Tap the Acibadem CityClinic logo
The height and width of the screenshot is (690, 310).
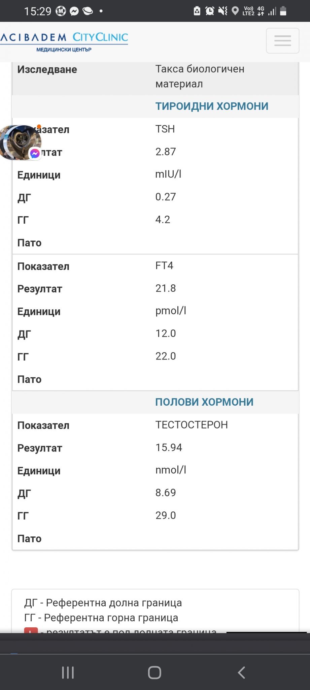[x=64, y=41]
